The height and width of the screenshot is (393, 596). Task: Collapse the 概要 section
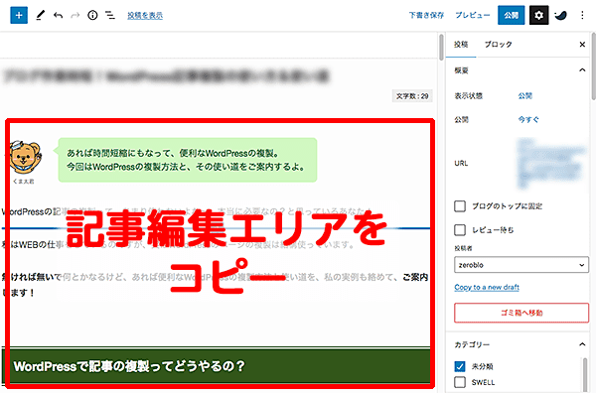tap(582, 70)
